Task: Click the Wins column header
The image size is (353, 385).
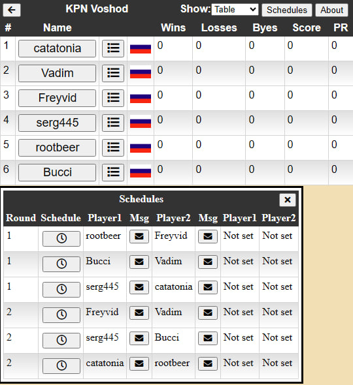Action: click(173, 28)
